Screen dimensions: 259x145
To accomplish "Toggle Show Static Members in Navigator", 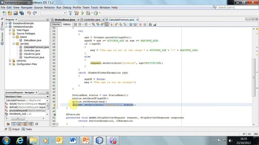I will (x=19, y=124).
